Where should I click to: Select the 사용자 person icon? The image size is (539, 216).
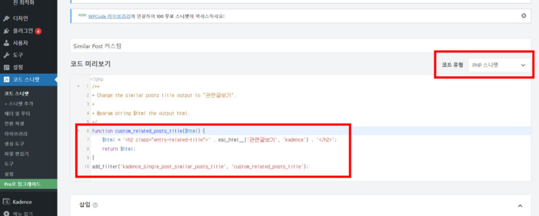pyautogui.click(x=6, y=43)
